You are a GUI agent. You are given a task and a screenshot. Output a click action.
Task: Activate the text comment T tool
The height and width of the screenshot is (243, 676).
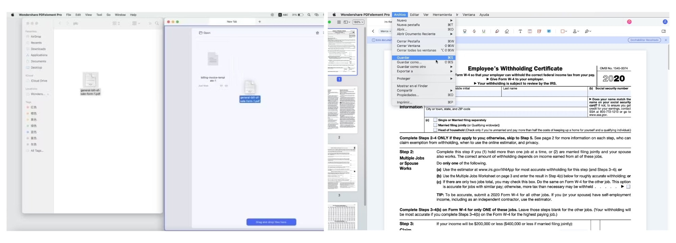pyautogui.click(x=520, y=31)
